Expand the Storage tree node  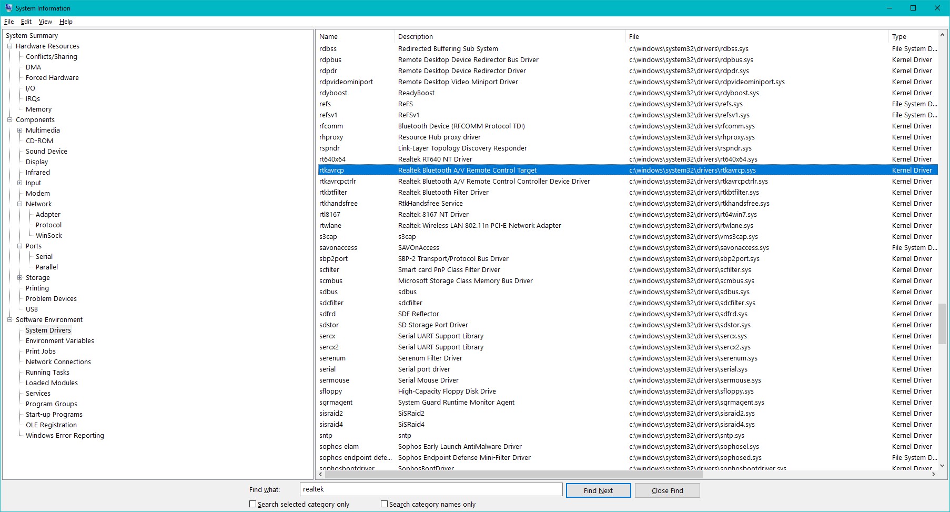[x=19, y=278]
